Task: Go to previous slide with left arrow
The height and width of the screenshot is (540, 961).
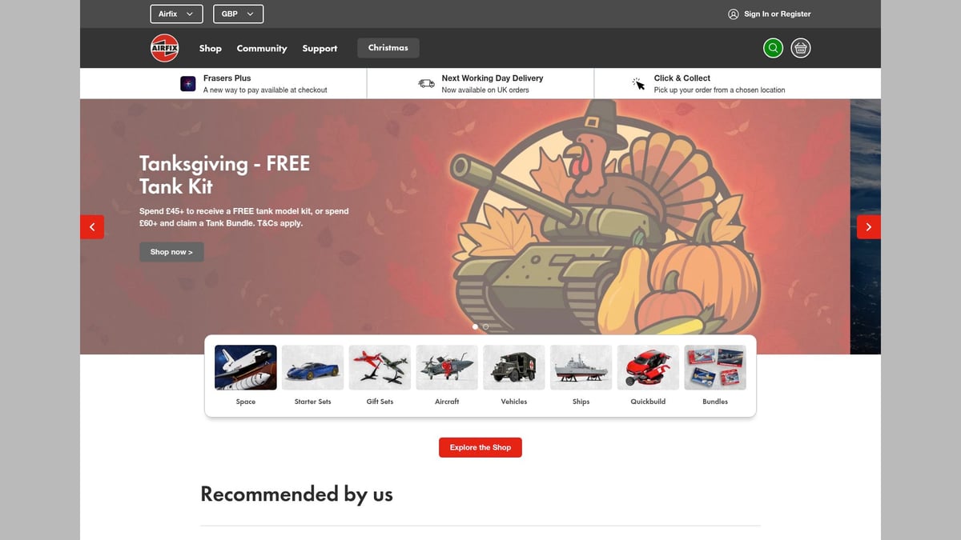Action: tap(92, 227)
